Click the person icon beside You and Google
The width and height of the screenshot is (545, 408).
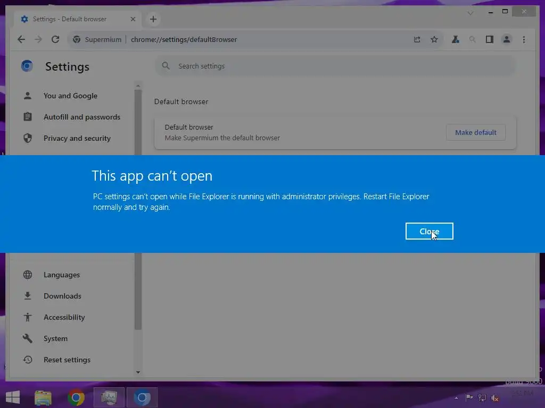point(28,96)
